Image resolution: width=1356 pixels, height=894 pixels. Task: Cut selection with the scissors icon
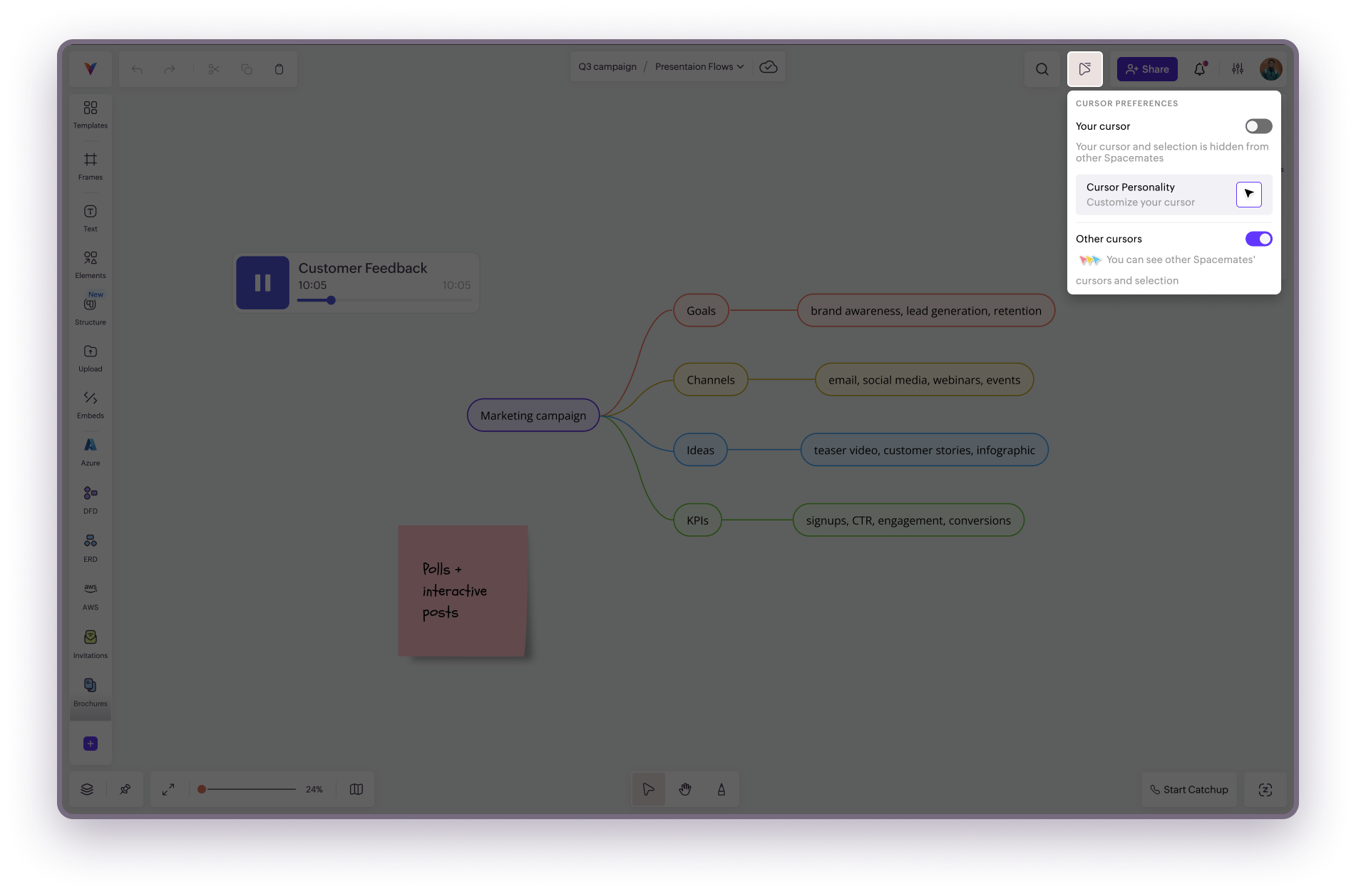point(214,69)
